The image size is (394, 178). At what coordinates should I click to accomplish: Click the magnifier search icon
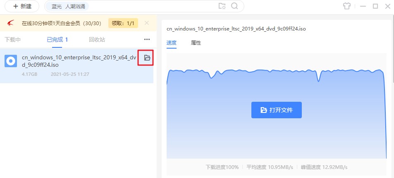[x=234, y=6]
